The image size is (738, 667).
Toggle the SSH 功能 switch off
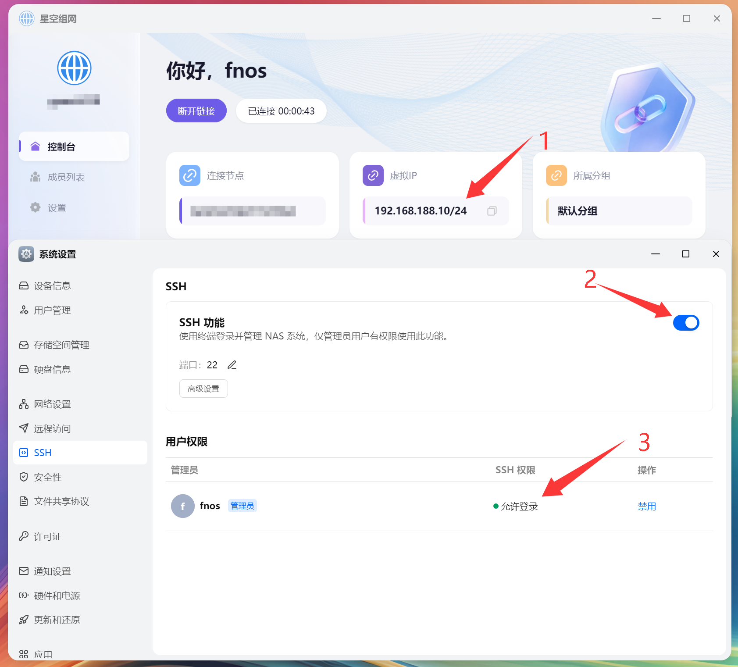coord(686,323)
